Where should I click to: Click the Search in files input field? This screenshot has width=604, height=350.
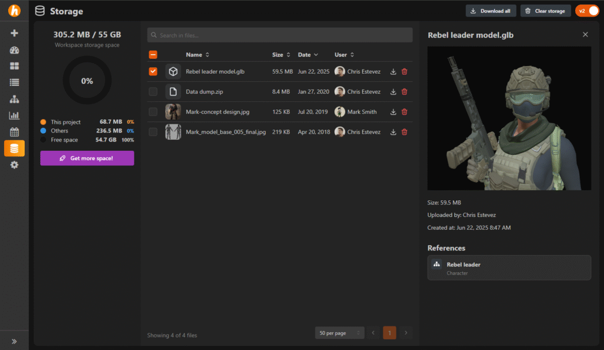tap(280, 35)
